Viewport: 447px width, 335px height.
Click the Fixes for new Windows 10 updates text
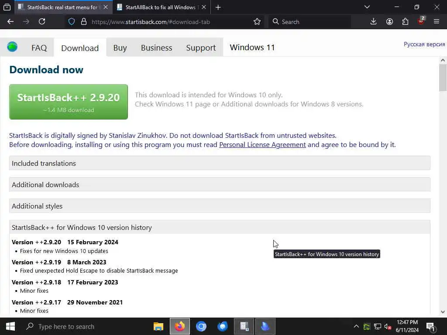(x=64, y=251)
